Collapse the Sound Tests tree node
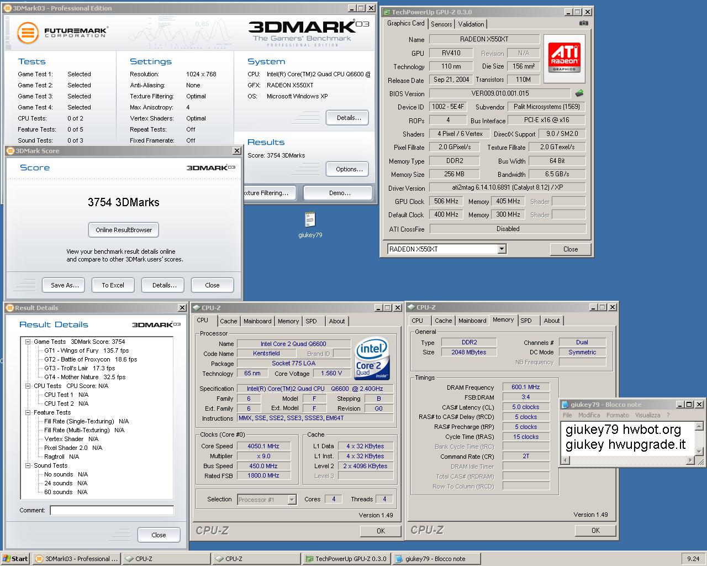The height and width of the screenshot is (566, 707). [x=28, y=465]
